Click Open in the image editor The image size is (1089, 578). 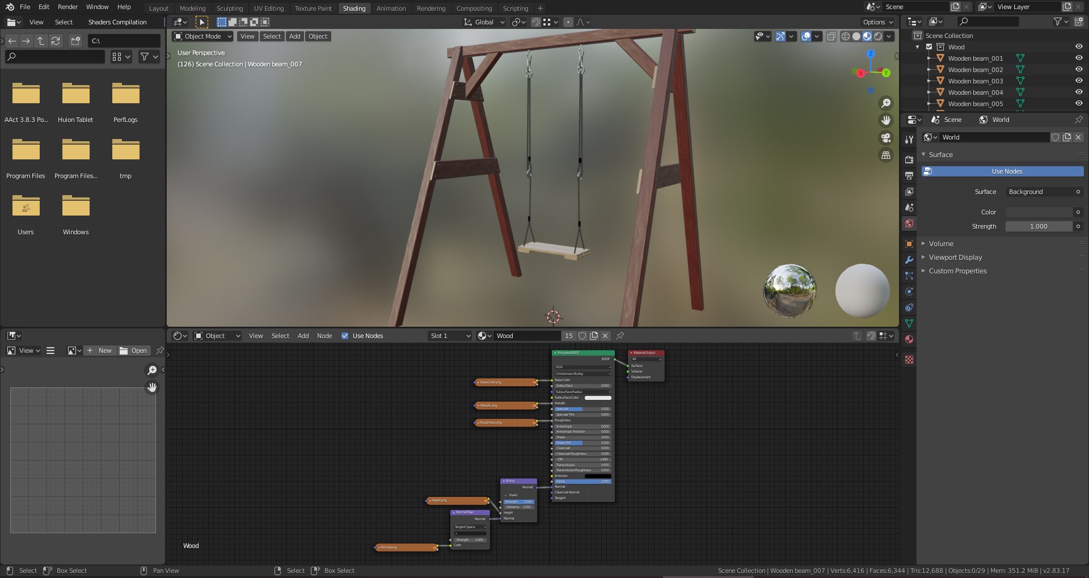click(x=134, y=351)
